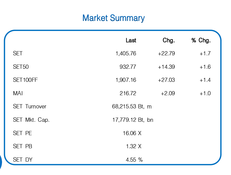231x175 pixels.
Task: Click MAI percent change +1.0
Action: (x=205, y=93)
